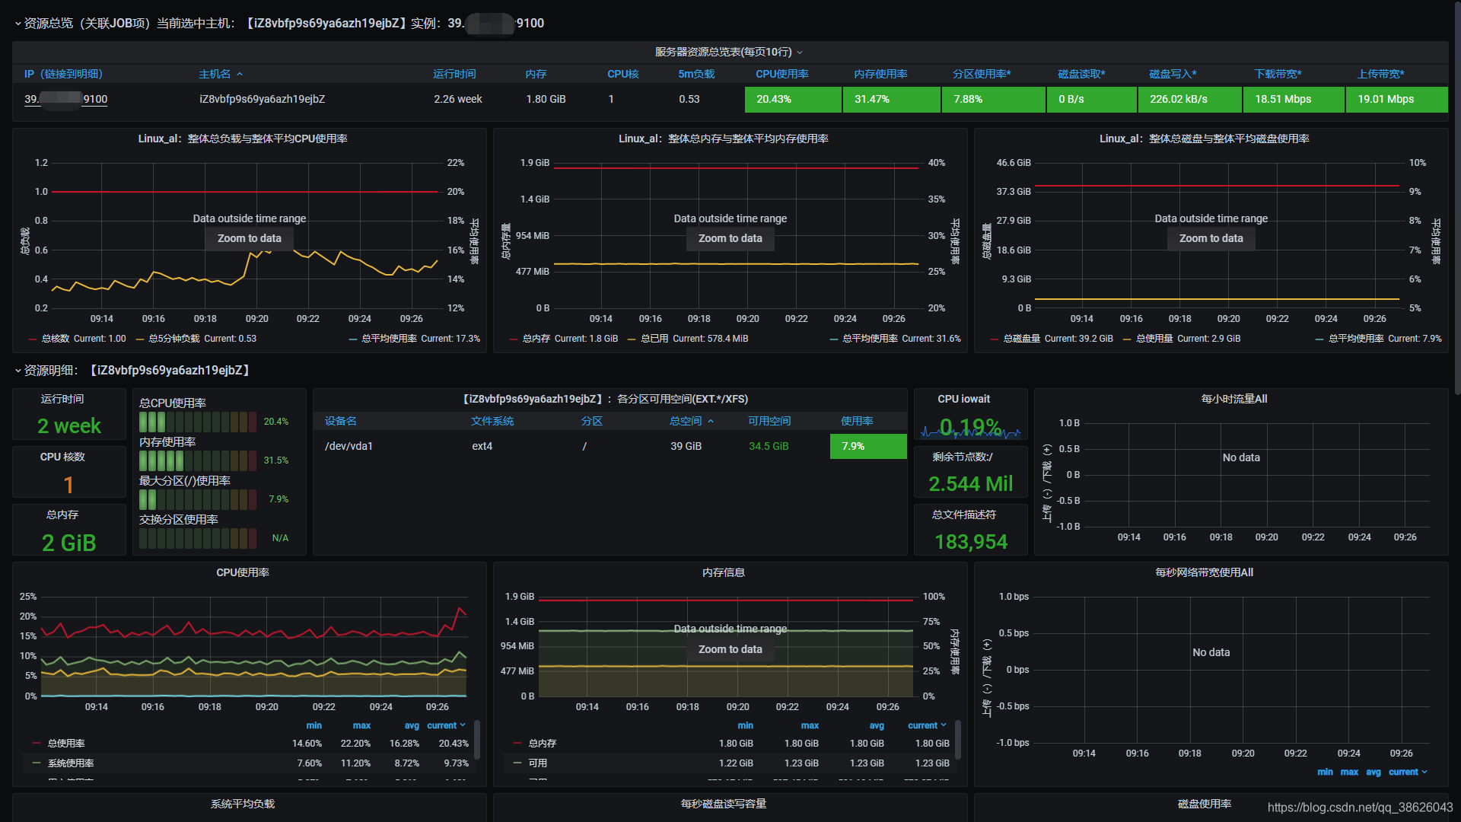
Task: Click Zoom to data in memory overview panel
Action: pos(730,238)
